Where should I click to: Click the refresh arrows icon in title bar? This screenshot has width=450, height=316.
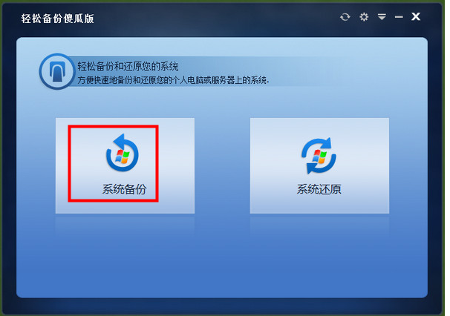[x=345, y=17]
